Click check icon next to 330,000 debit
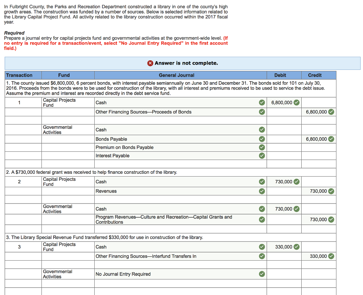 [297, 247]
